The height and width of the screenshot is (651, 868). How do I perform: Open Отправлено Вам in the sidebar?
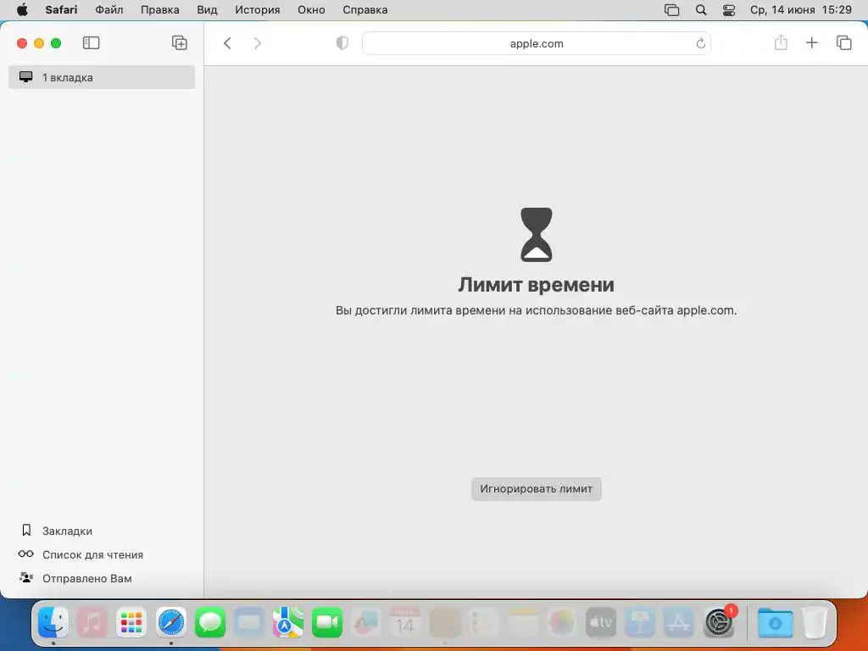tap(75, 578)
